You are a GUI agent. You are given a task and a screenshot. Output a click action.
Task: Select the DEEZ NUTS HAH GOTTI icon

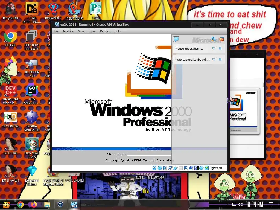(x=32, y=40)
